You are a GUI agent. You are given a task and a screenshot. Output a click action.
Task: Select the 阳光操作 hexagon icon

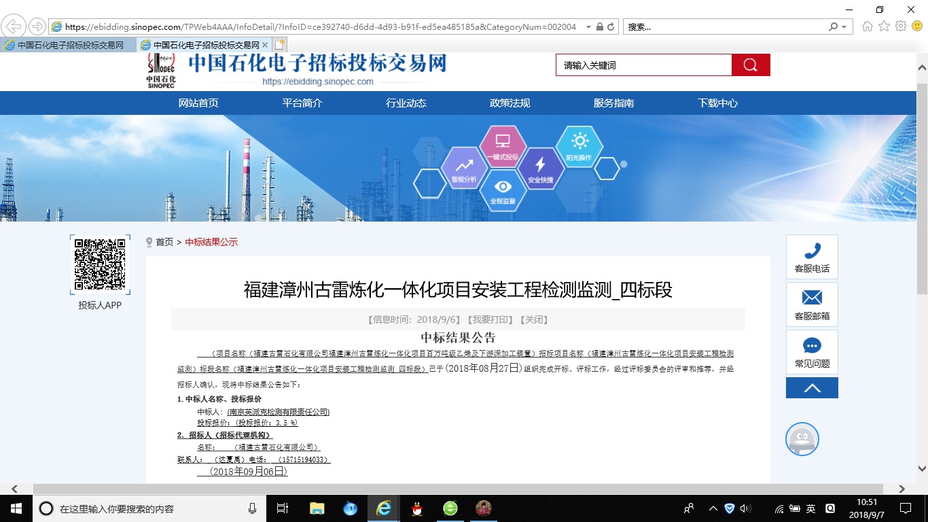tap(578, 146)
